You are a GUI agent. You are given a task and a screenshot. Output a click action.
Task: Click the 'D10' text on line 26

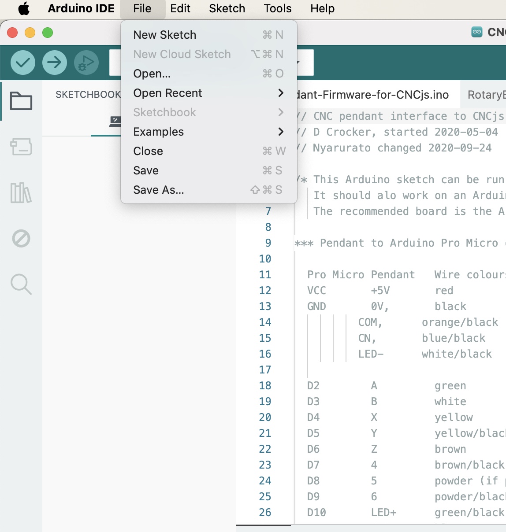(316, 513)
